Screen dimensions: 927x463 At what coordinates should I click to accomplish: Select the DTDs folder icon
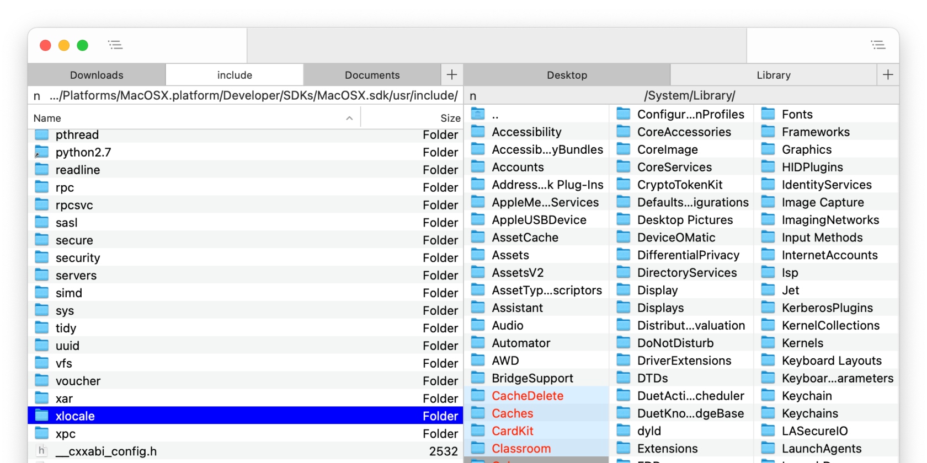point(624,378)
